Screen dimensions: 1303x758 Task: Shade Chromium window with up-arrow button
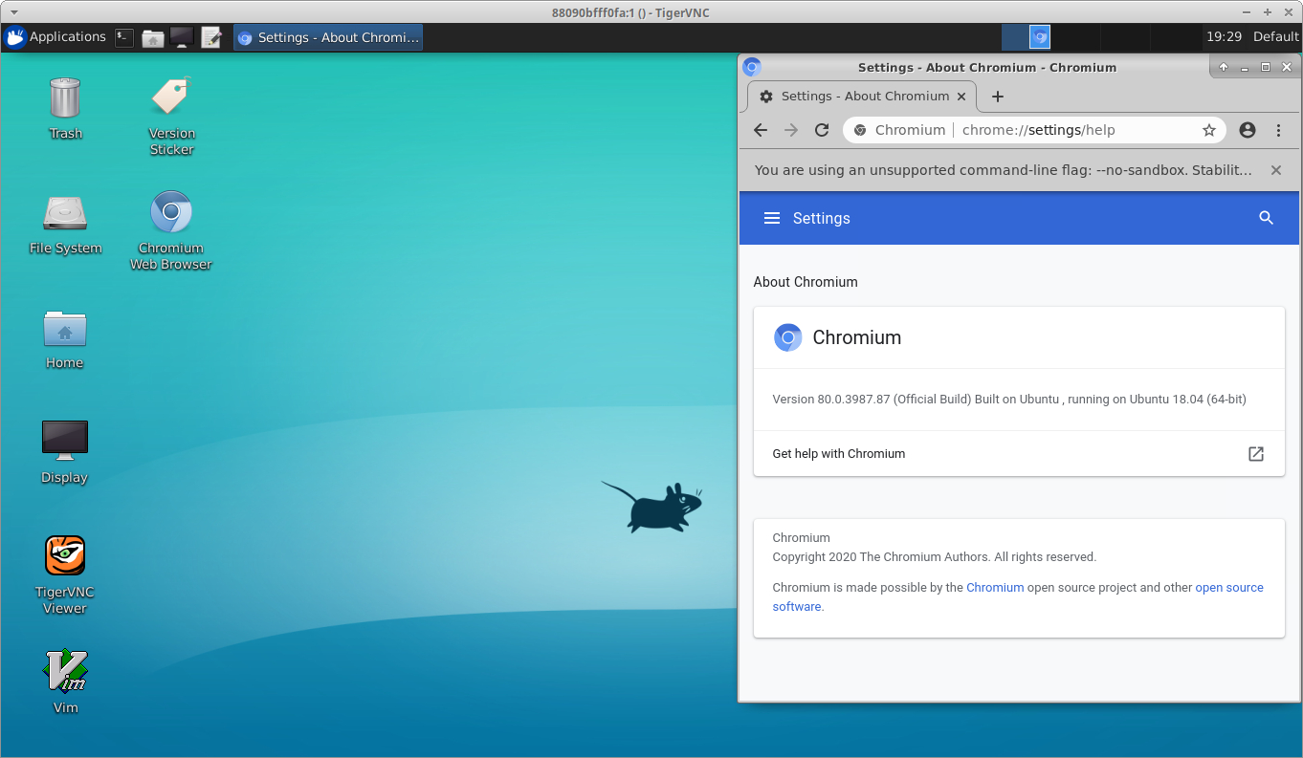tap(1224, 67)
